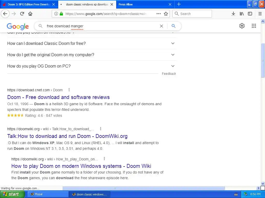This screenshot has height=198, width=265.
Task: Close the Press Allow tab
Action: coord(170,4)
